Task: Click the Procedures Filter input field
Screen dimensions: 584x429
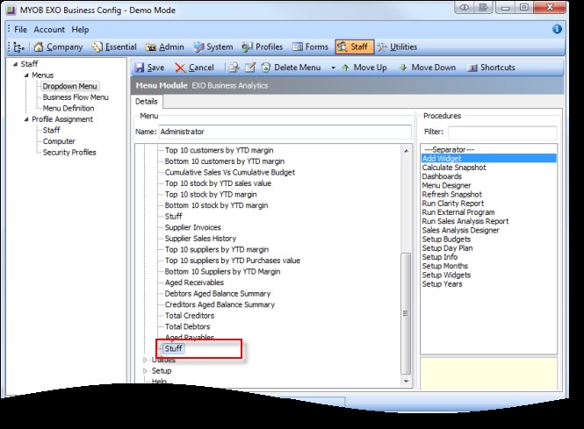Action: (502, 132)
